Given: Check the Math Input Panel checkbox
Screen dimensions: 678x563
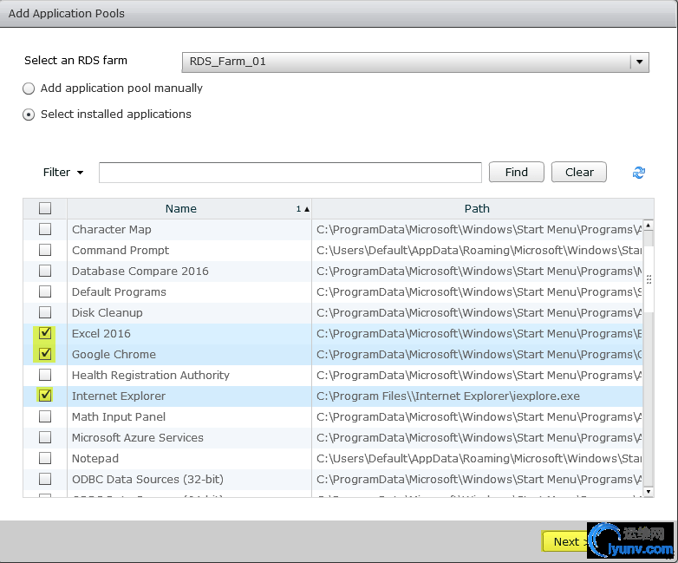Looking at the screenshot, I should [45, 416].
